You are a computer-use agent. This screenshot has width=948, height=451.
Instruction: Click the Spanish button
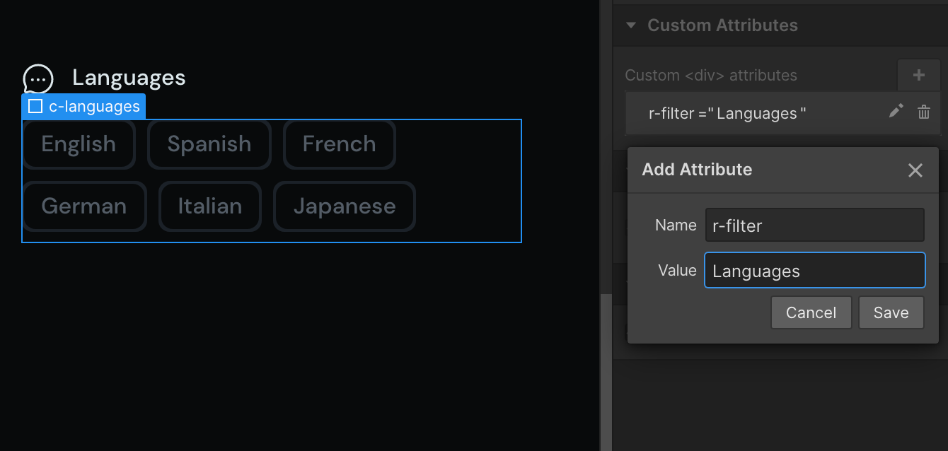tap(209, 144)
